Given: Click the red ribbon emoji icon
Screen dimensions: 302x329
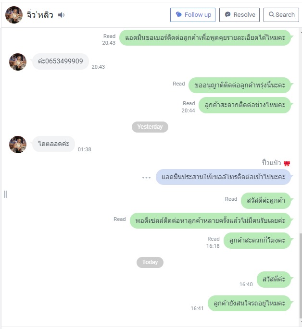Looking at the screenshot, I should (287, 163).
